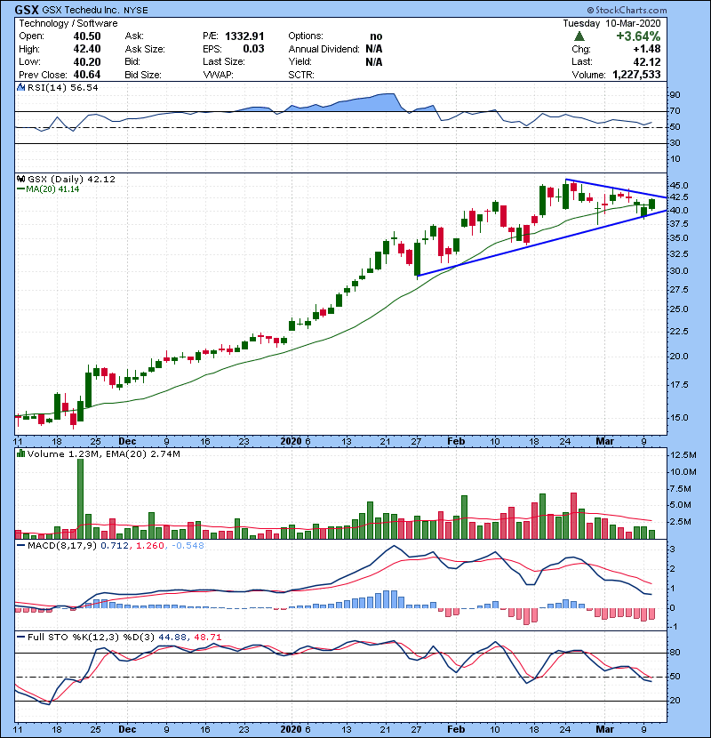This screenshot has width=711, height=738.
Task: Click the MACD signal value 1.260
Action: (150, 546)
